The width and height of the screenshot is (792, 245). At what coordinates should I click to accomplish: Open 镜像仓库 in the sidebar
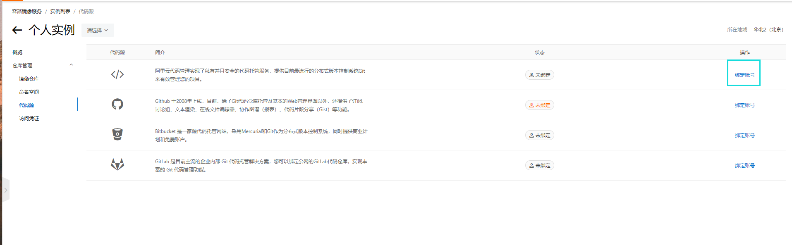(x=29, y=79)
